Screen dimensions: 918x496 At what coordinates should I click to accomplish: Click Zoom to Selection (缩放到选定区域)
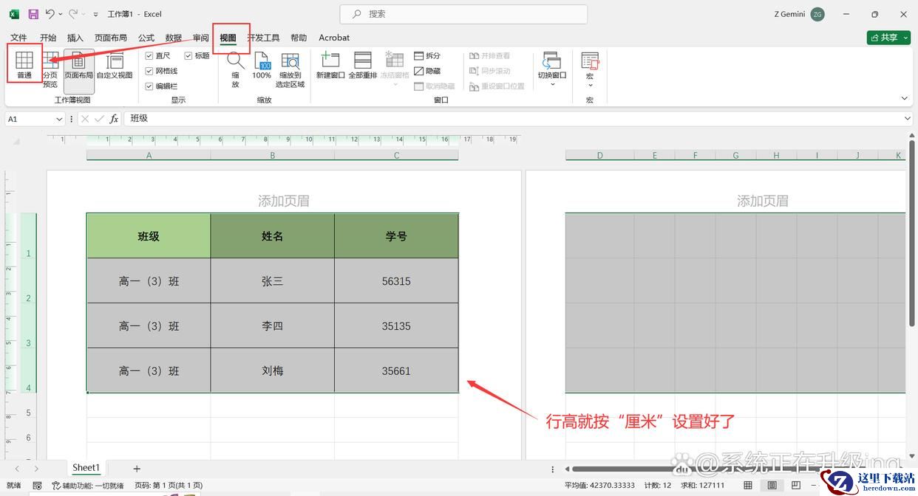(x=290, y=69)
